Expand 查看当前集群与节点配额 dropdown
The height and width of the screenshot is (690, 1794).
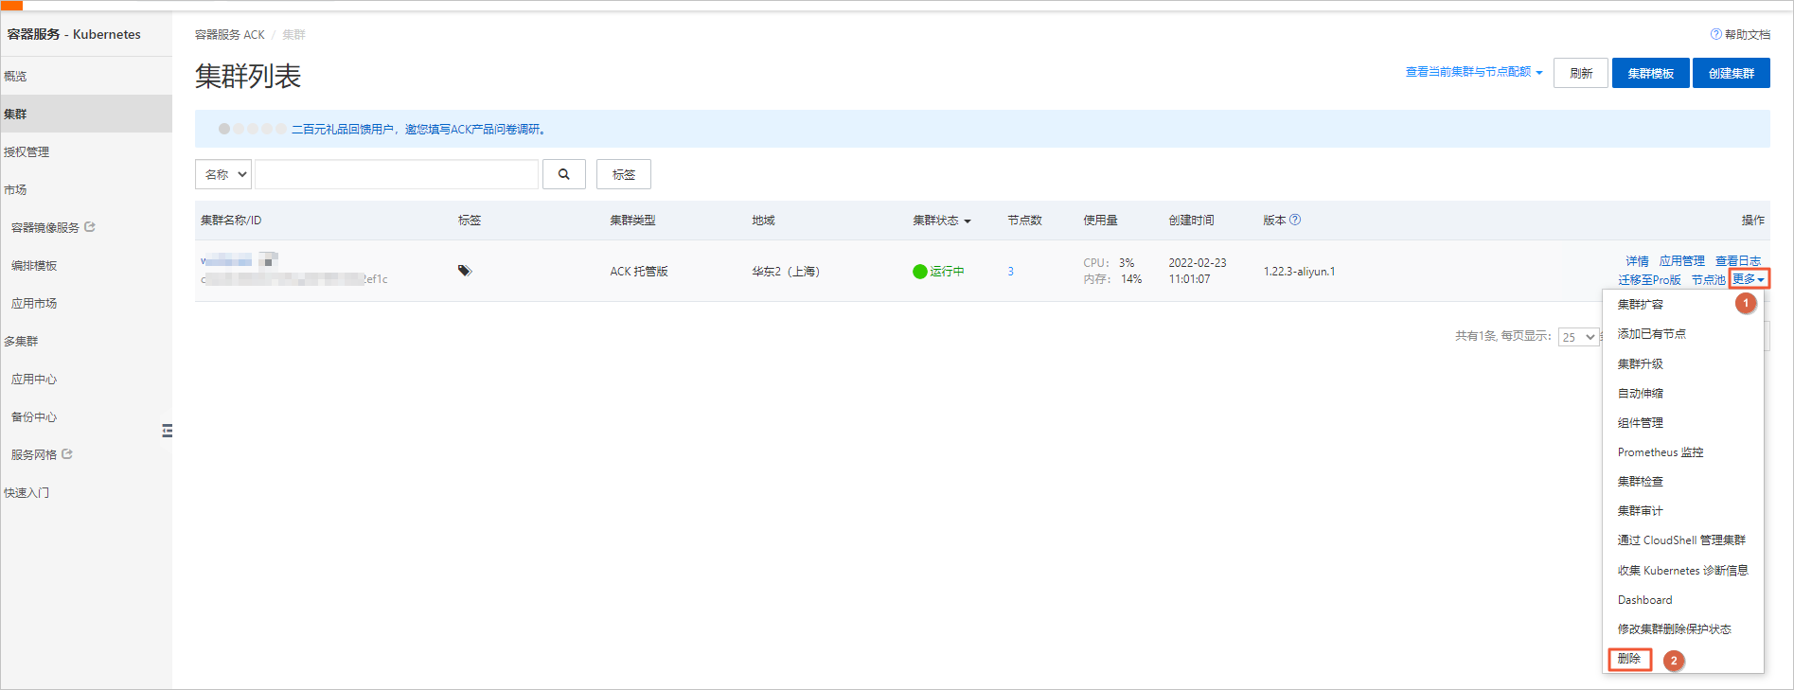coord(1474,72)
